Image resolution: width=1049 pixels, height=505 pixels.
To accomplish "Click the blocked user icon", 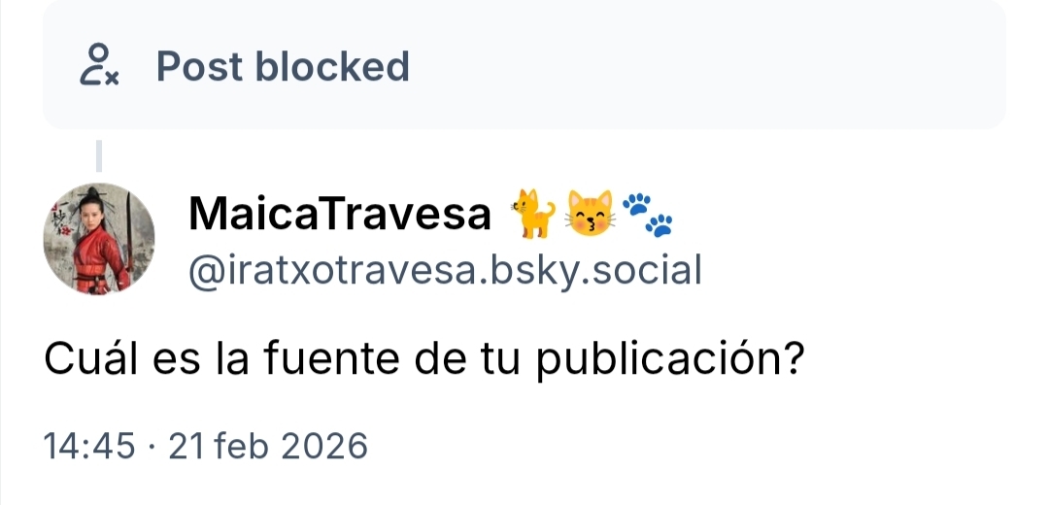I will [99, 65].
